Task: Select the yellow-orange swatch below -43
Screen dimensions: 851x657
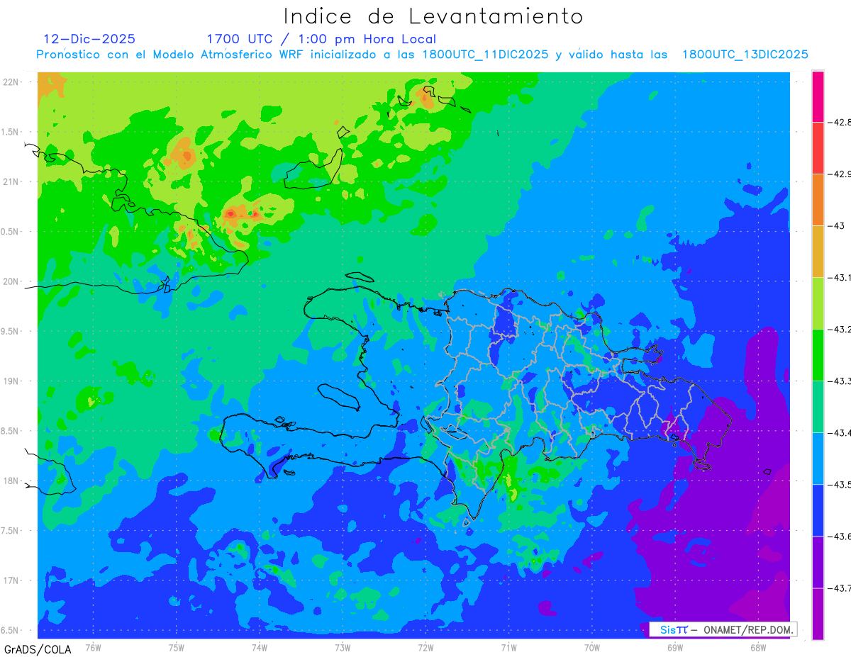Action: [x=818, y=251]
